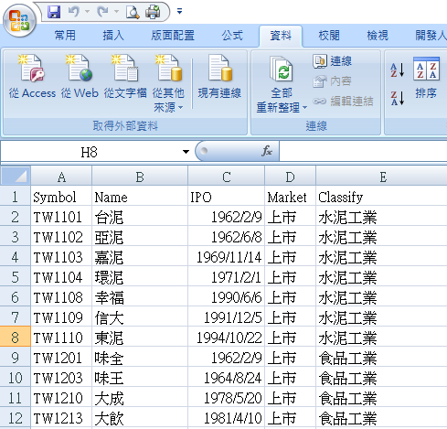This screenshot has width=447, height=429.
Task: Select the 資料 tab
Action: tap(281, 36)
